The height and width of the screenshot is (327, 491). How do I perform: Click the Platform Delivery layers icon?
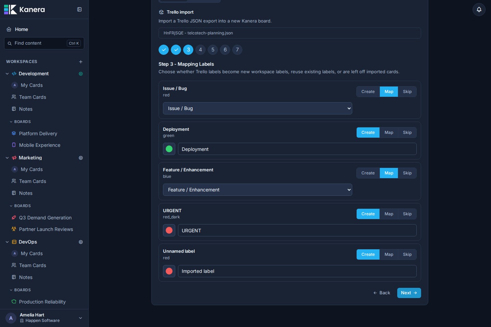(x=14, y=134)
